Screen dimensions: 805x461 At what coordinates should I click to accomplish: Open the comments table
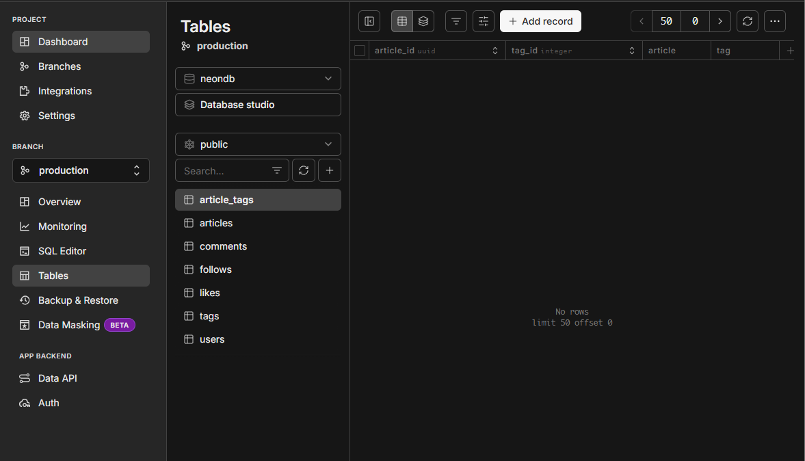[x=259, y=246]
